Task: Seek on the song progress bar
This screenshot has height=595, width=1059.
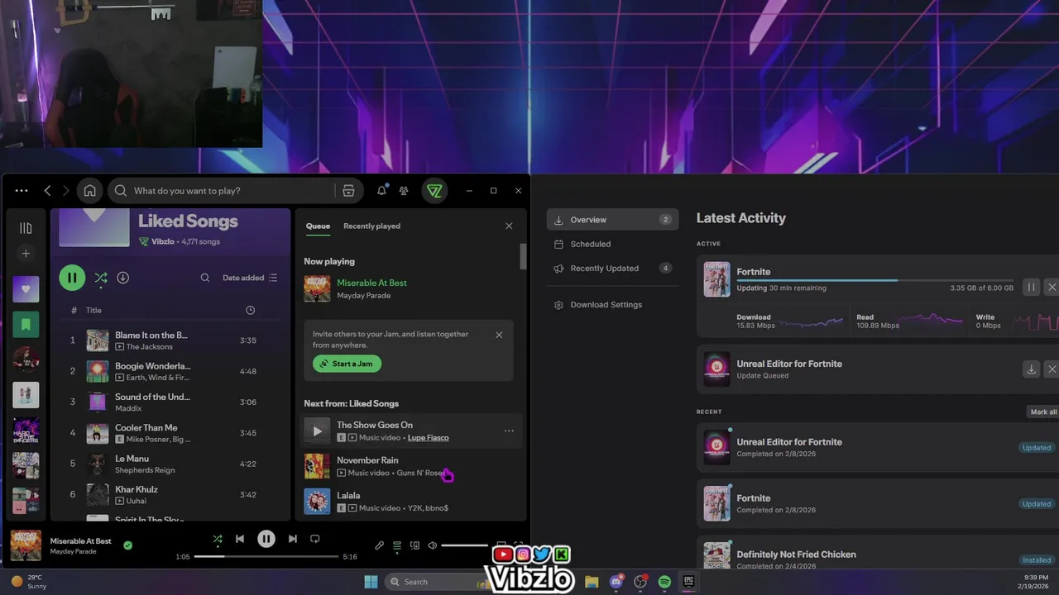Action: pos(266,557)
